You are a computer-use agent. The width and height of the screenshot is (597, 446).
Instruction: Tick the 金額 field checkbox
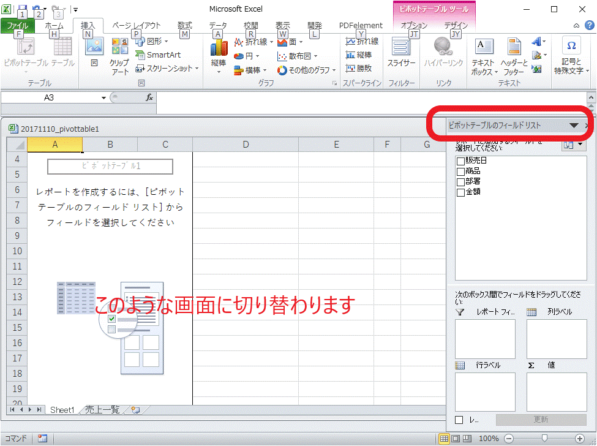click(460, 192)
